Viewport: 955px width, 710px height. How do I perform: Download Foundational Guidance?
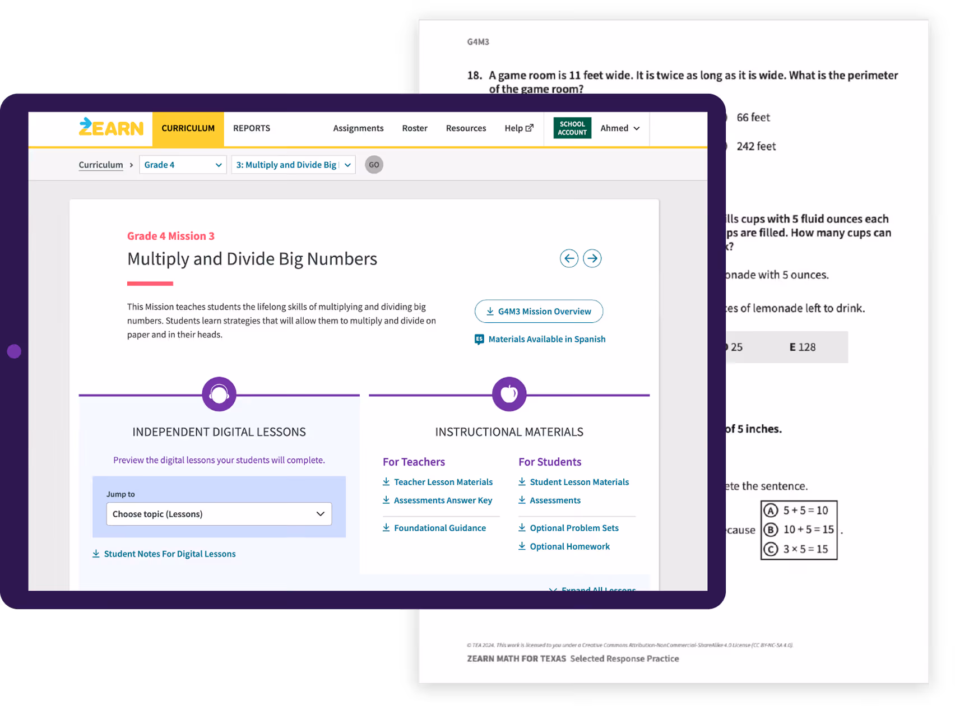click(x=434, y=528)
